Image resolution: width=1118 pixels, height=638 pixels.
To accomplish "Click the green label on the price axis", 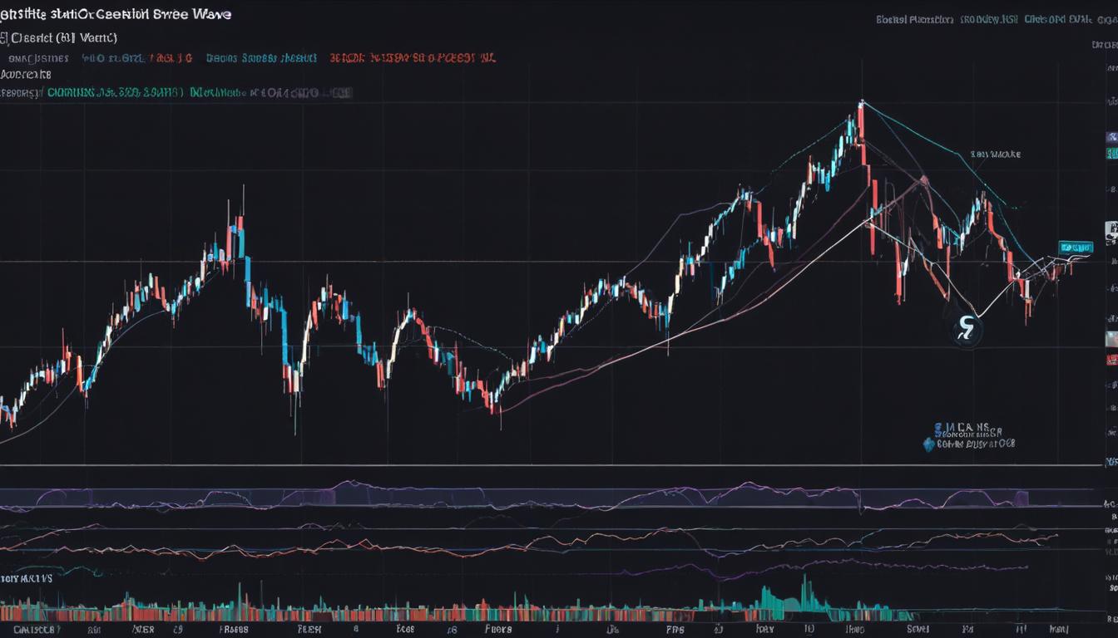I will (1111, 154).
